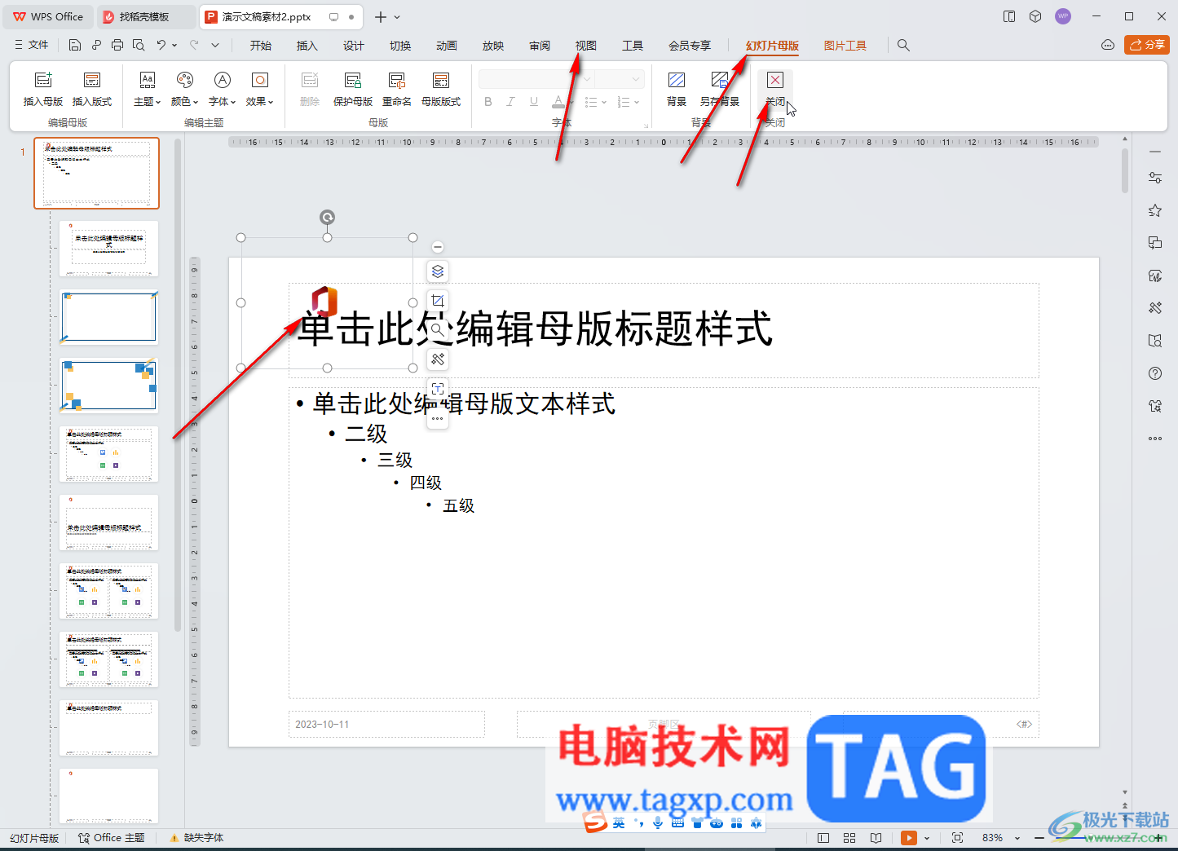This screenshot has height=851, width=1178.
Task: Click the 二级 second-level bullet text
Action: click(366, 434)
